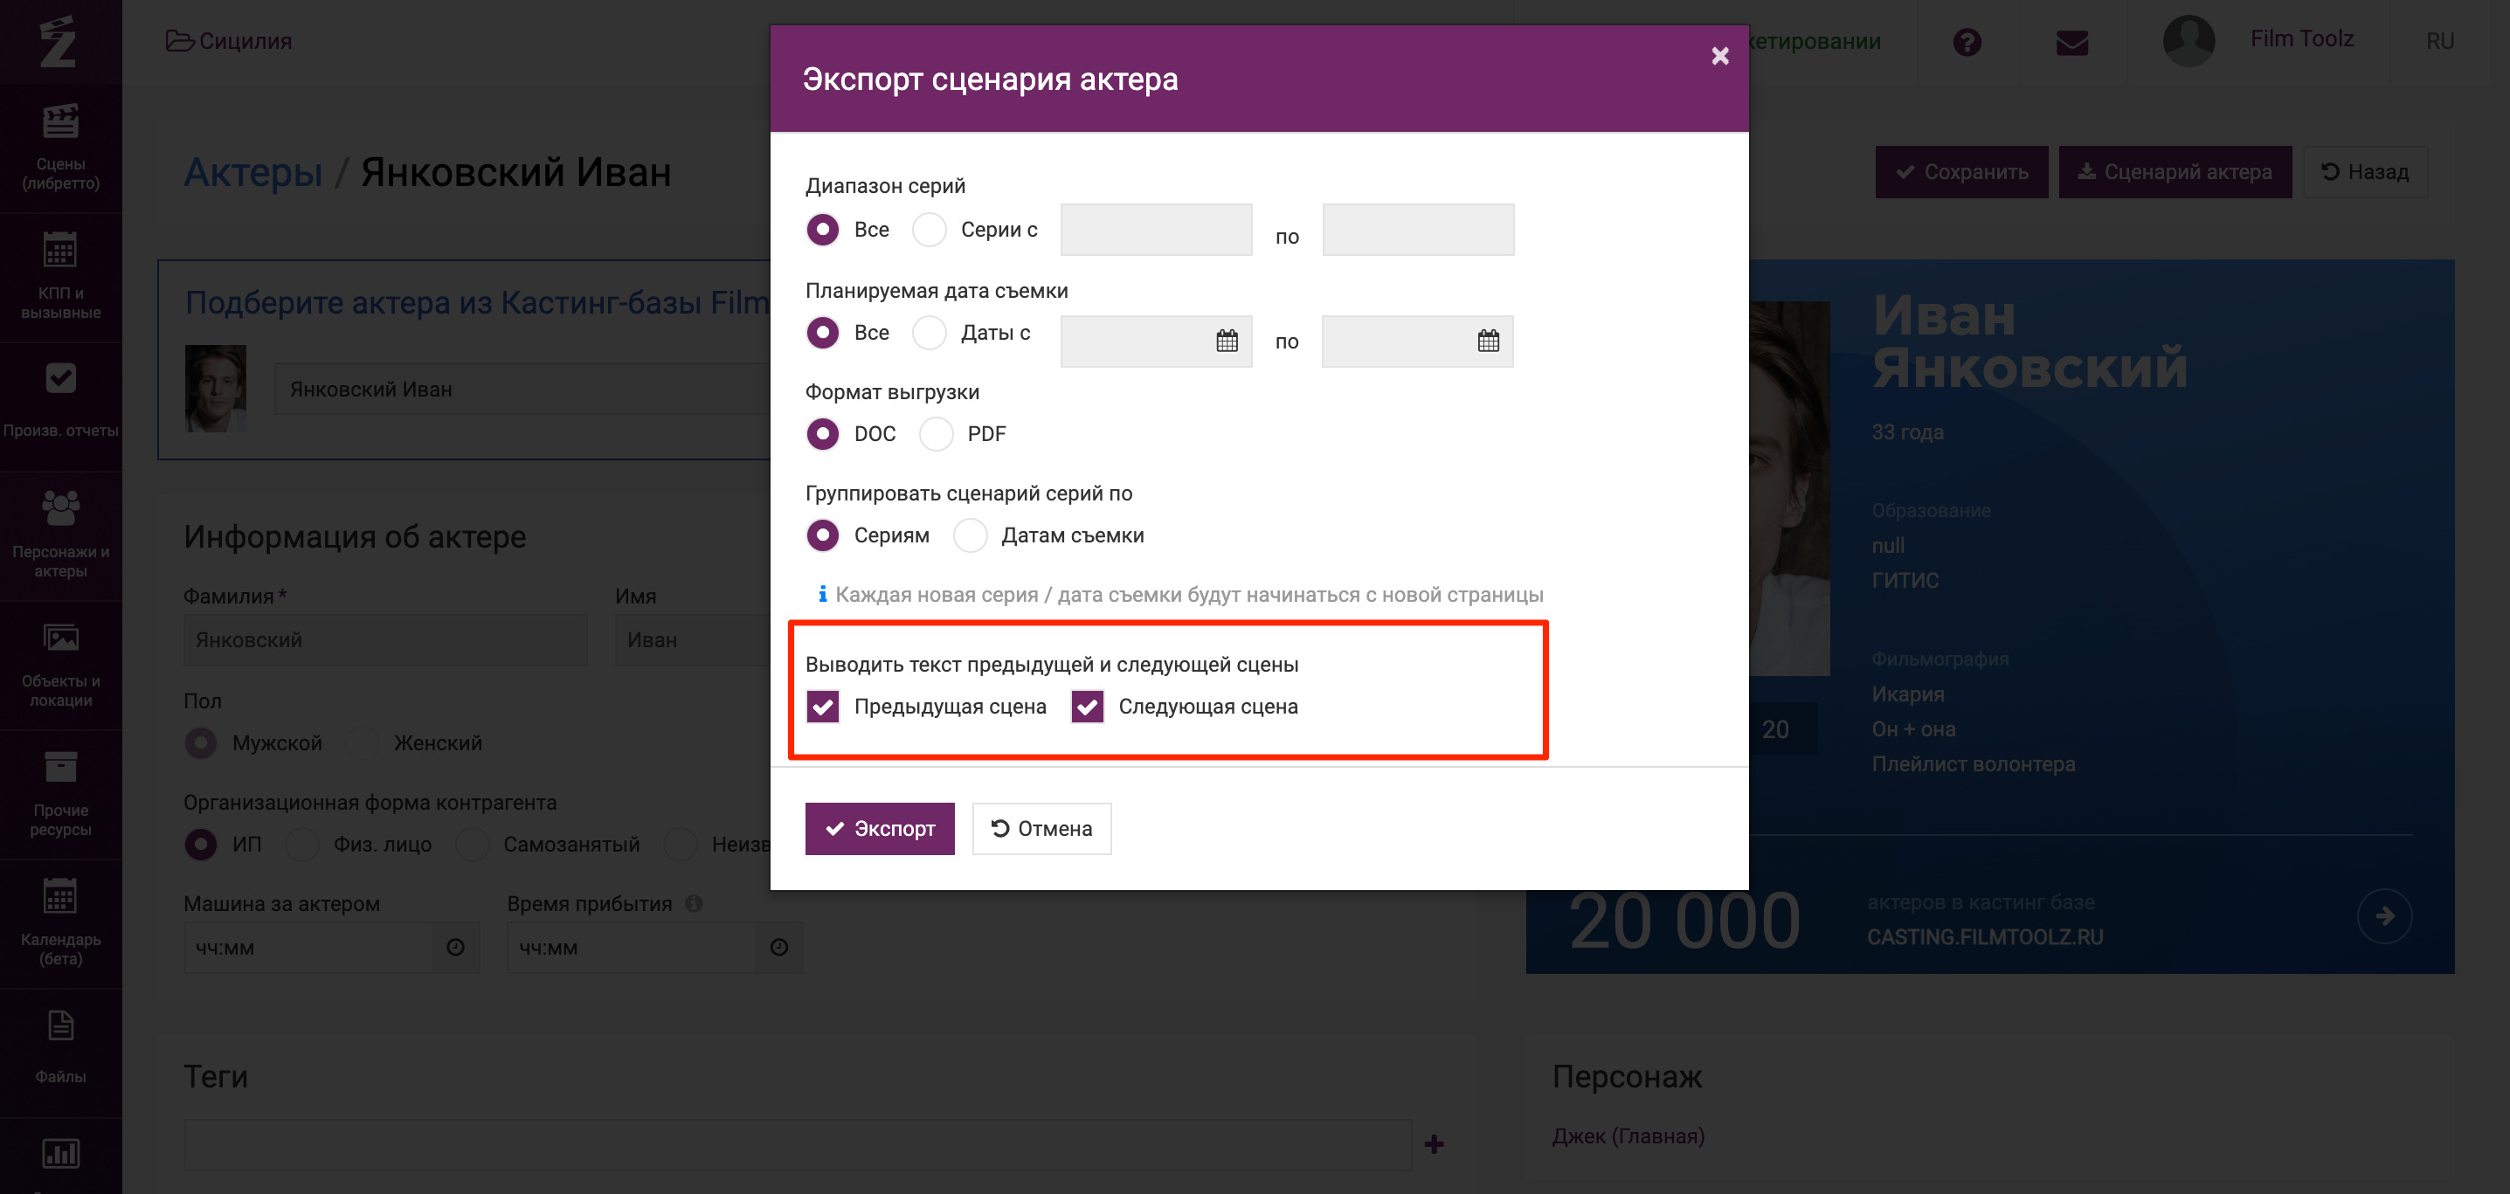Open the Сицилия project folder menu
Image resolution: width=2510 pixels, height=1194 pixels.
229,41
